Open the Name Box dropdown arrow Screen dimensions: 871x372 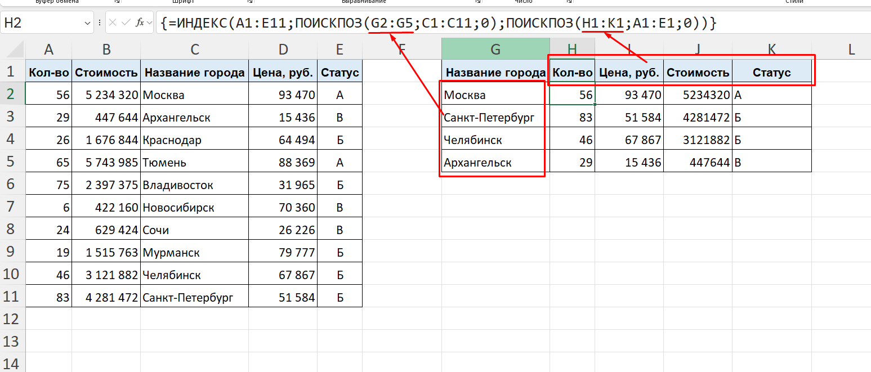pos(87,23)
